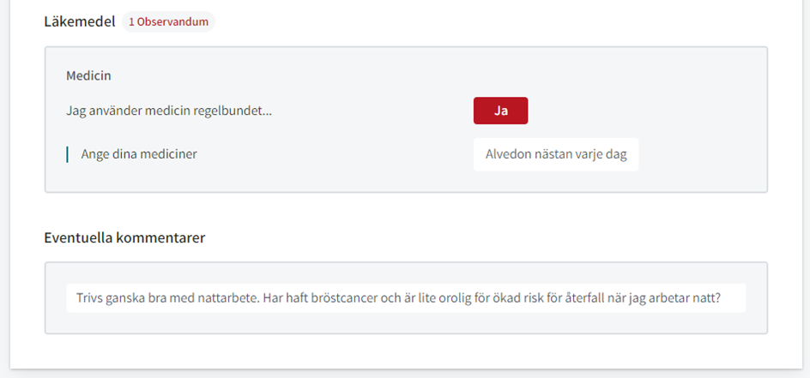Click the question mark ending the comment
The image size is (810, 378).
(x=717, y=298)
